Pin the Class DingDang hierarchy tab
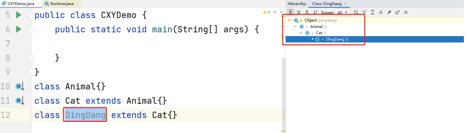Viewport: 468px width, 133px height. point(389,12)
